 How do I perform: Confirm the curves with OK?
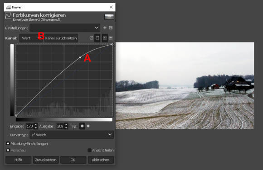[x=73, y=160]
